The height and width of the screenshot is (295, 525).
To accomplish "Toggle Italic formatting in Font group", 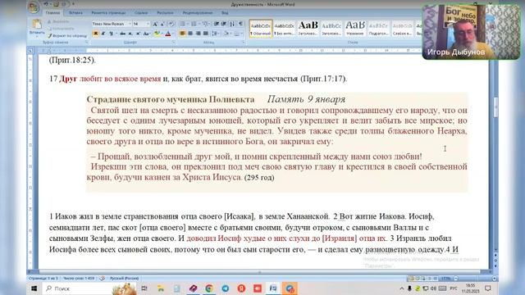I will click(x=103, y=34).
